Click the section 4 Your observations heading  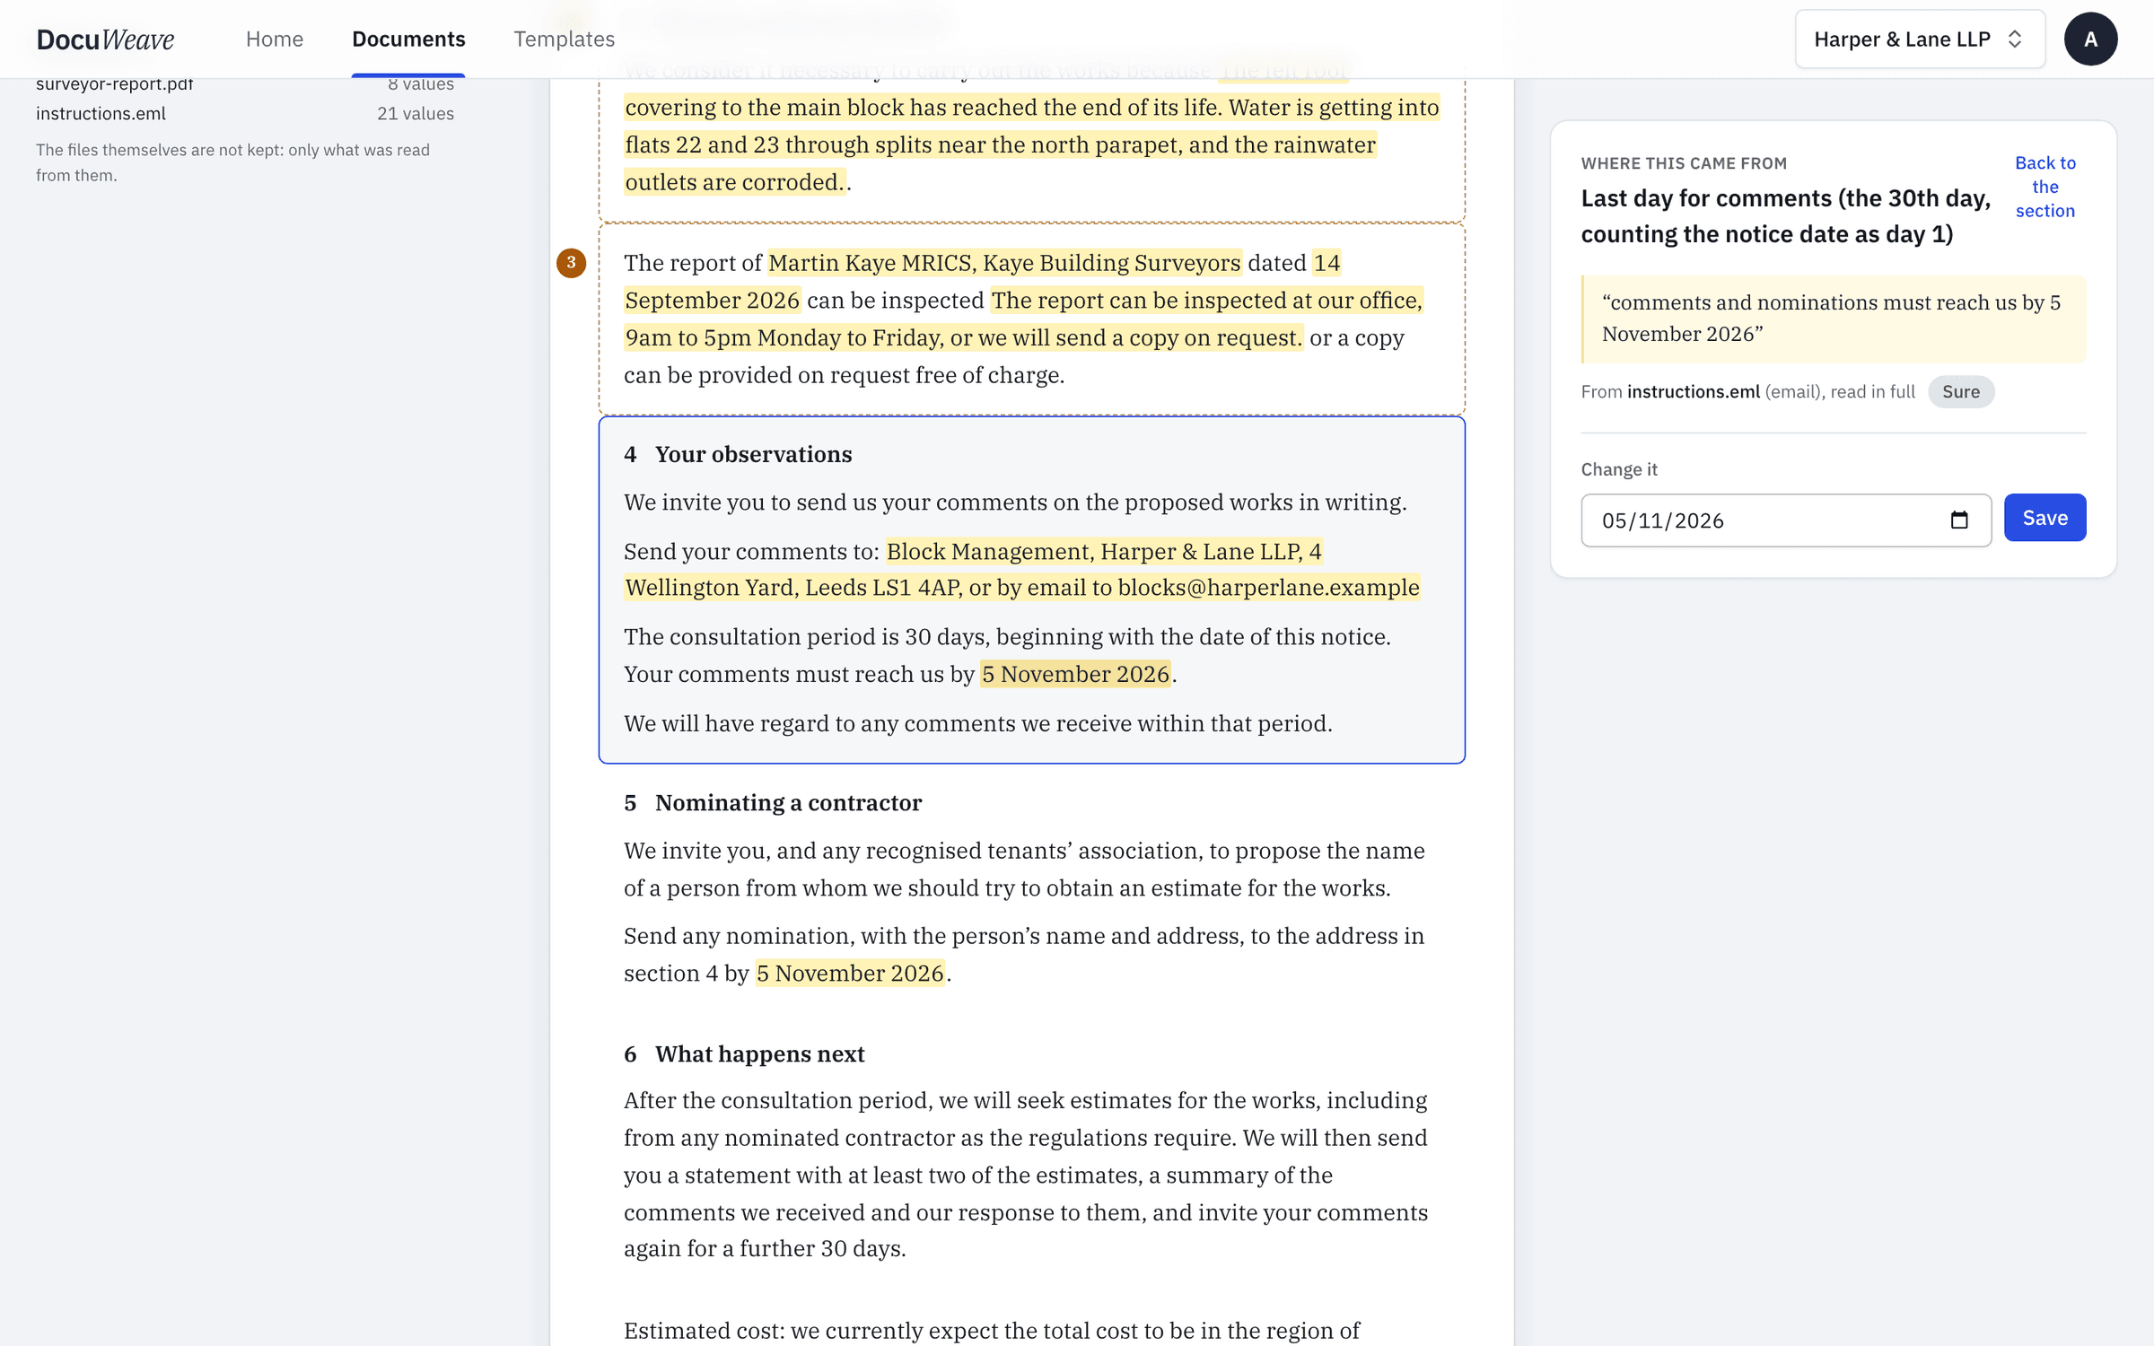tap(738, 454)
